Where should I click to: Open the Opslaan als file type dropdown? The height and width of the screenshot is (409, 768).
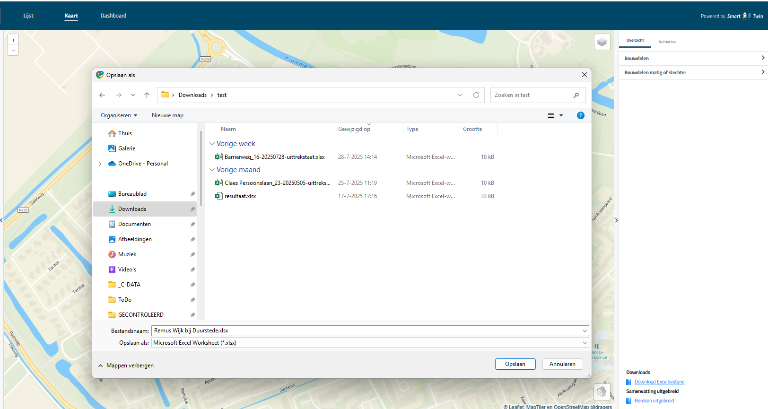point(585,343)
